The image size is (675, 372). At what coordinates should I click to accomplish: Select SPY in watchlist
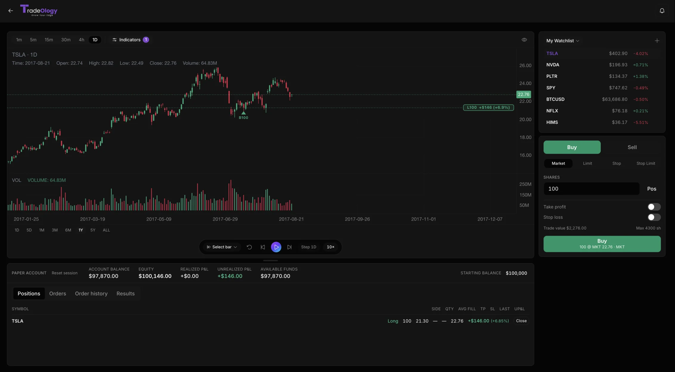(x=602, y=88)
